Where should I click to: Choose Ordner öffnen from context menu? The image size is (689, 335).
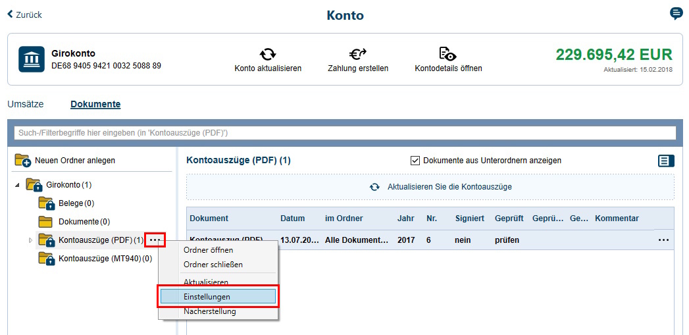208,250
